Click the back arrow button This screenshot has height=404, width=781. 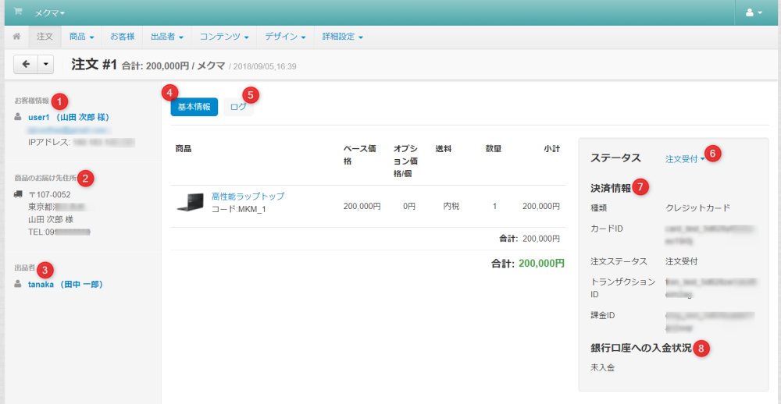[25, 65]
